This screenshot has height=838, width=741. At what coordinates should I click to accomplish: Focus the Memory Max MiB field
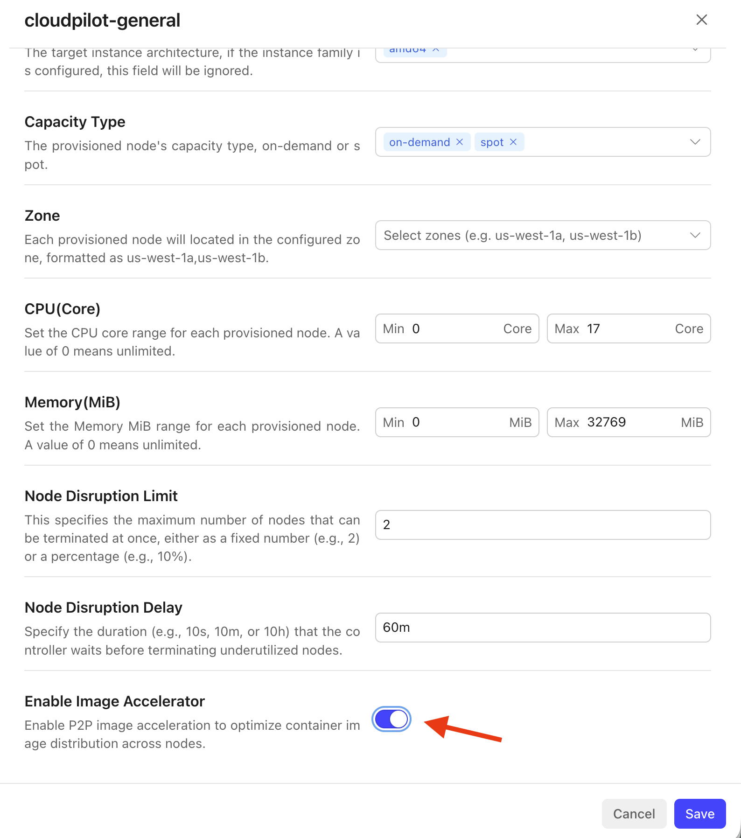(630, 422)
